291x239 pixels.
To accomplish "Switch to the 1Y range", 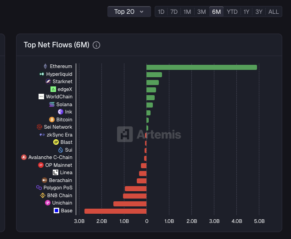I will [247, 11].
